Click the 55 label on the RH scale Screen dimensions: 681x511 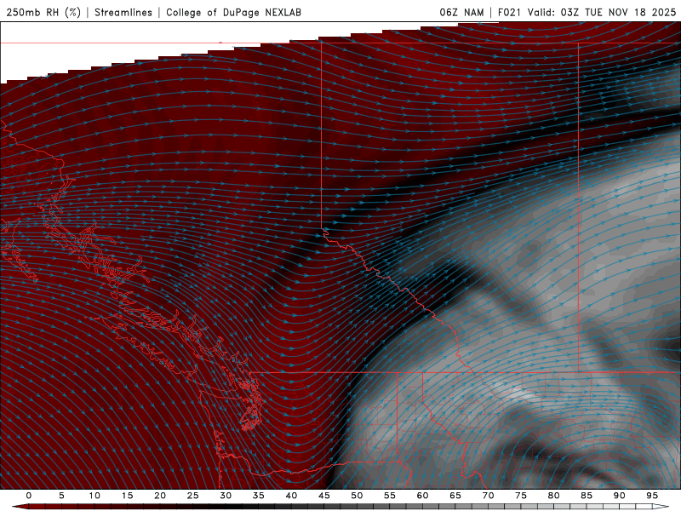pyautogui.click(x=390, y=496)
